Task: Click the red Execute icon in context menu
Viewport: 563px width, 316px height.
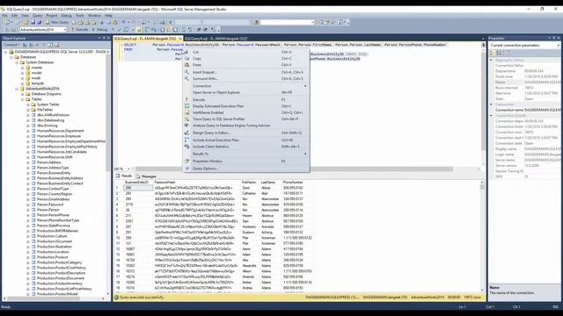Action: (186, 99)
